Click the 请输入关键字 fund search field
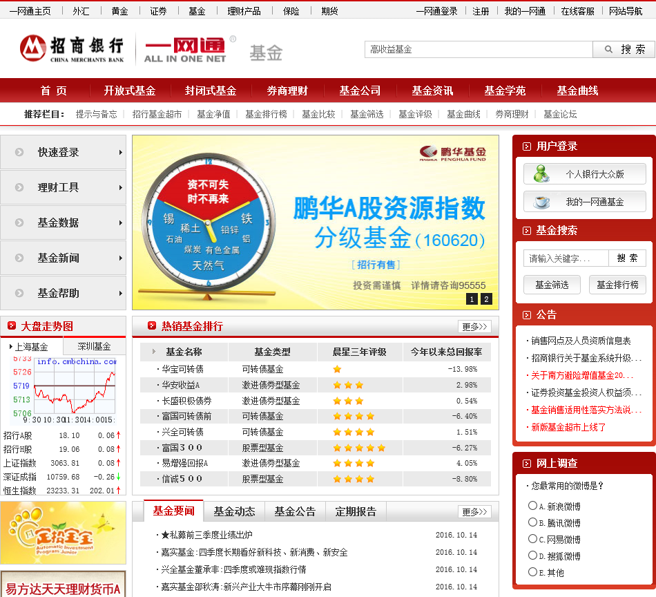Viewport: 656px width, 597px height. click(x=566, y=258)
